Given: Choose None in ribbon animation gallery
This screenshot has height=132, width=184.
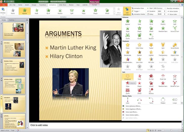Looking at the screenshot, I should (x=13, y=11).
